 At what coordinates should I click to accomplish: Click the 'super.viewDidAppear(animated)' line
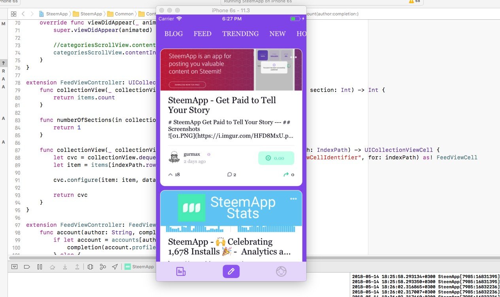coord(103,30)
